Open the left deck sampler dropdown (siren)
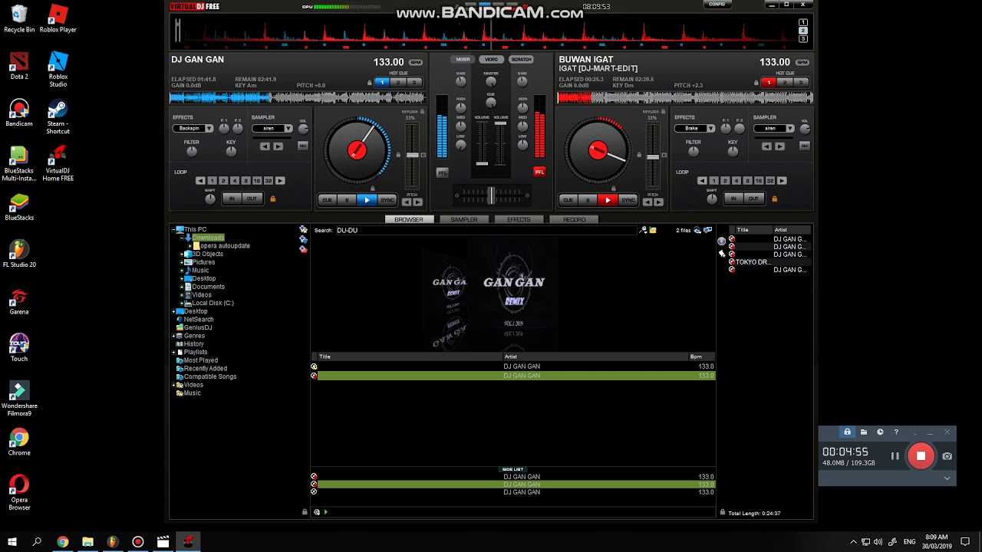This screenshot has height=552, width=982. (272, 128)
